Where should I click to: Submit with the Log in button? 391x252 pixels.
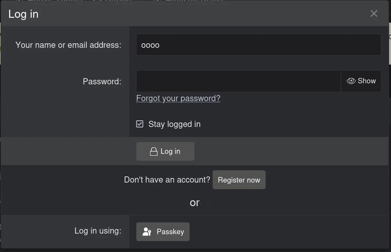click(x=165, y=152)
